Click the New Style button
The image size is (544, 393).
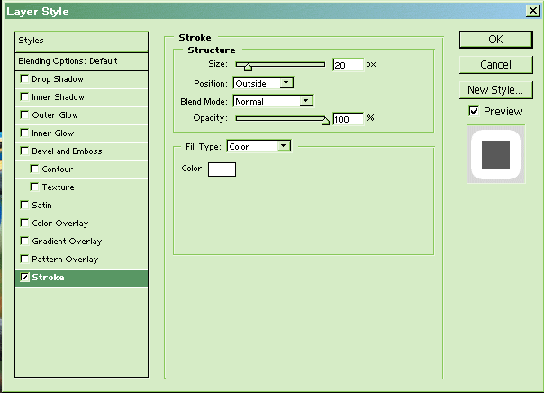tap(494, 90)
